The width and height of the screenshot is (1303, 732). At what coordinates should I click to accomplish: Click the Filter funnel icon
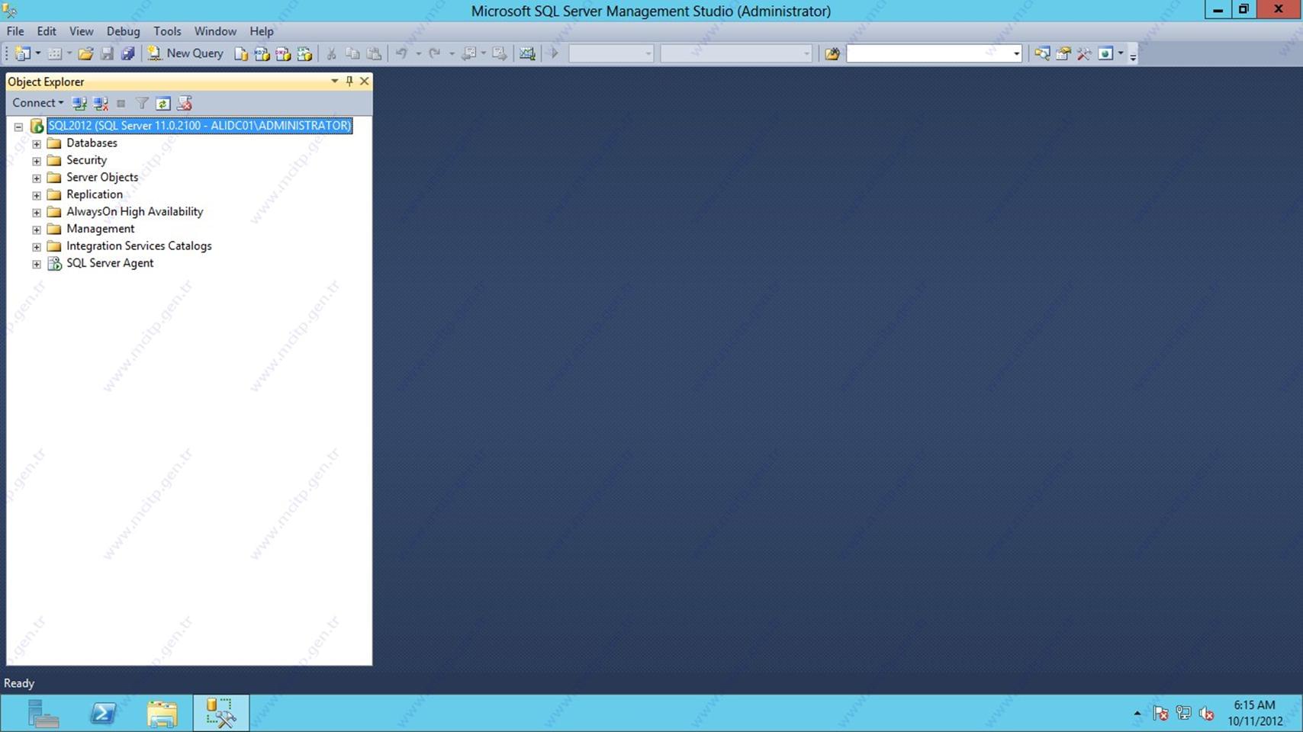coord(142,103)
